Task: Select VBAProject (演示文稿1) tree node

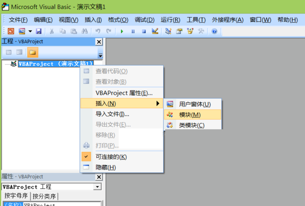Action: coord(56,64)
